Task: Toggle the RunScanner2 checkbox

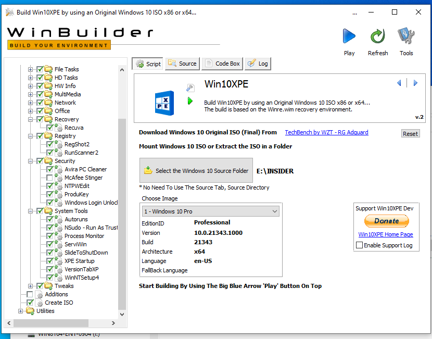Action: (49, 153)
